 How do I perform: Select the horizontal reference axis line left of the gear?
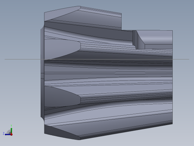coord(23,59)
